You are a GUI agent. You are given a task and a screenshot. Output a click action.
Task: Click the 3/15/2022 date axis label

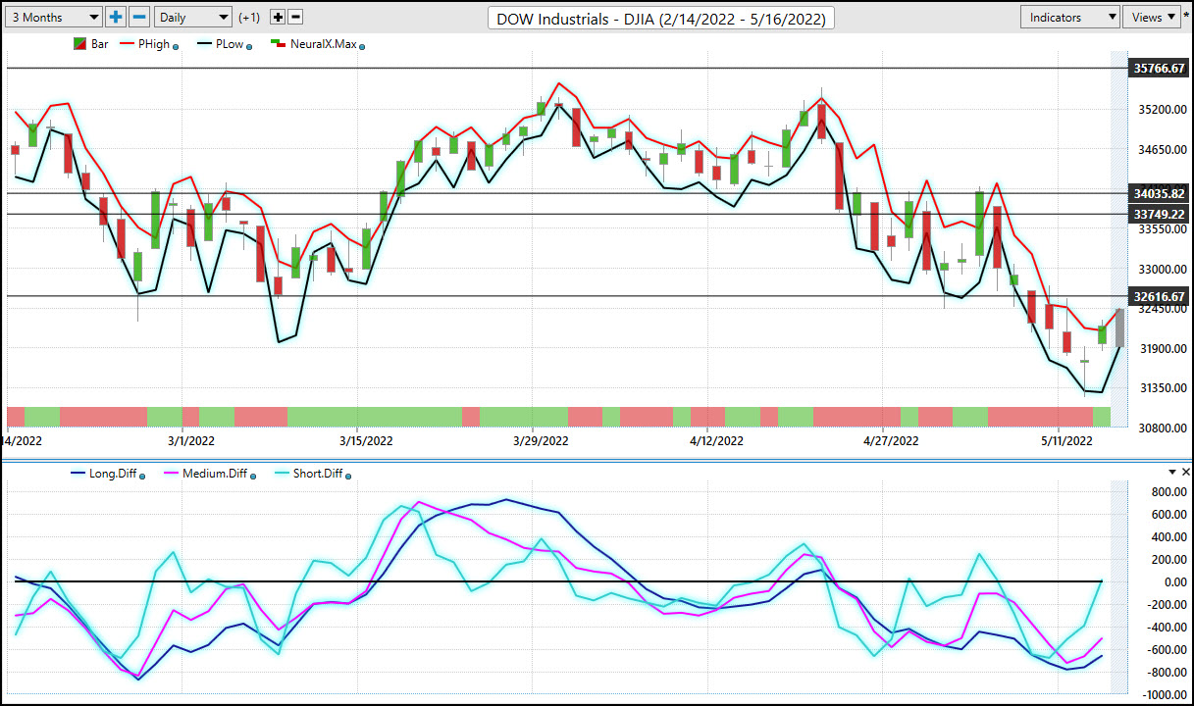tap(365, 442)
